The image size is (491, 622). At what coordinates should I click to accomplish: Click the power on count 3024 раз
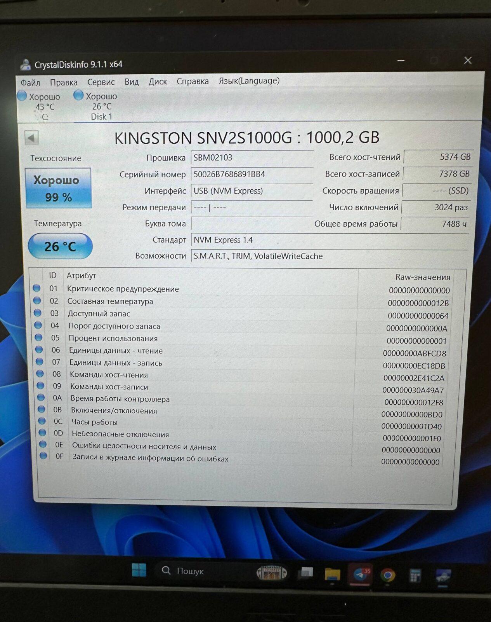435,207
